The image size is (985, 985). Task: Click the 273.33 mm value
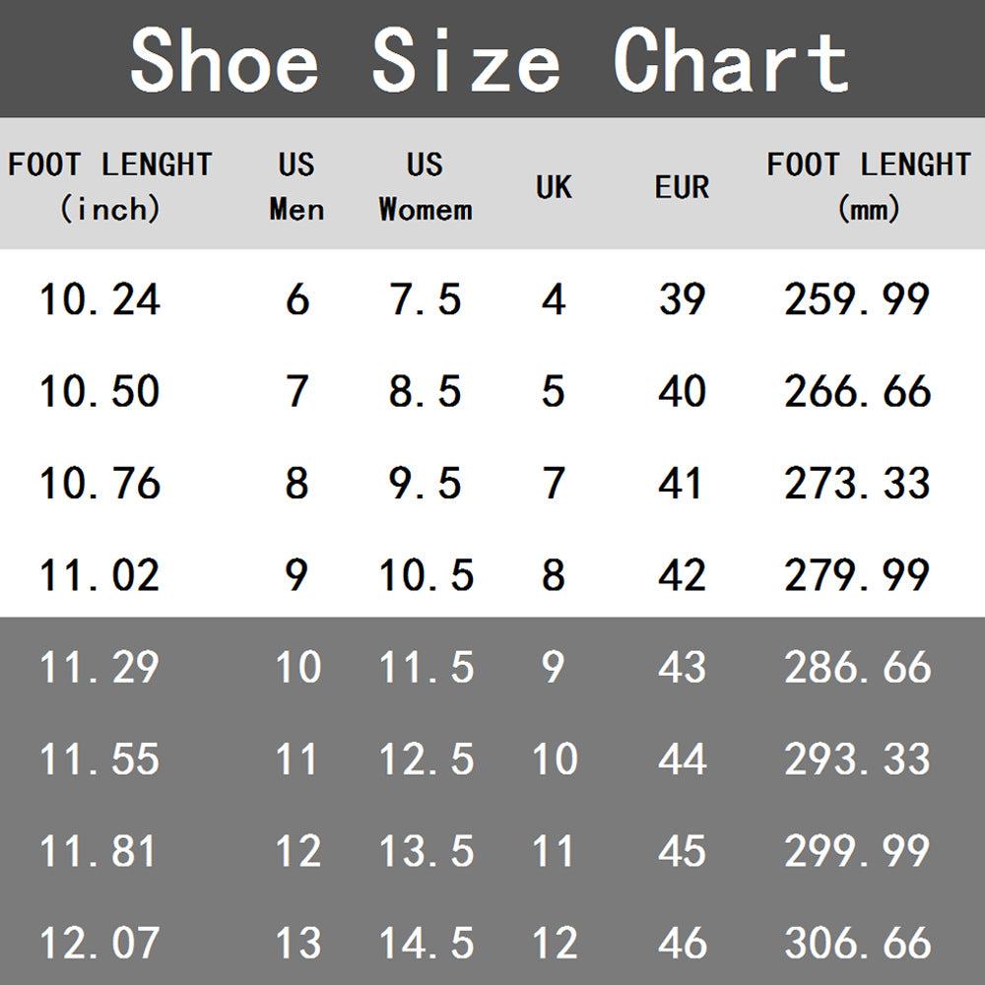858,484
